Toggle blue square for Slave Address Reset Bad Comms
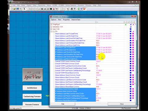The height and width of the screenshot is (111, 148). [130, 87]
